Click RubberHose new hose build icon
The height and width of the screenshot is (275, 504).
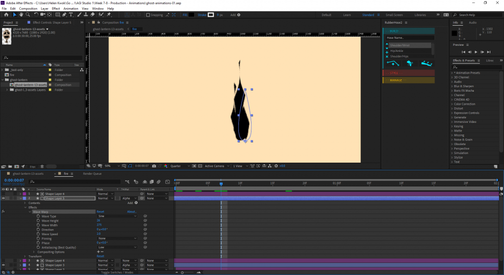click(393, 63)
